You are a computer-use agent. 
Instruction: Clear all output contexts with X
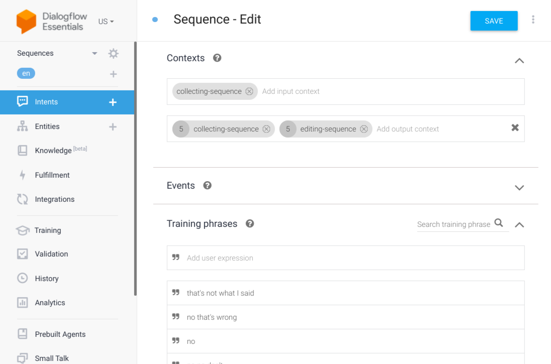click(515, 128)
